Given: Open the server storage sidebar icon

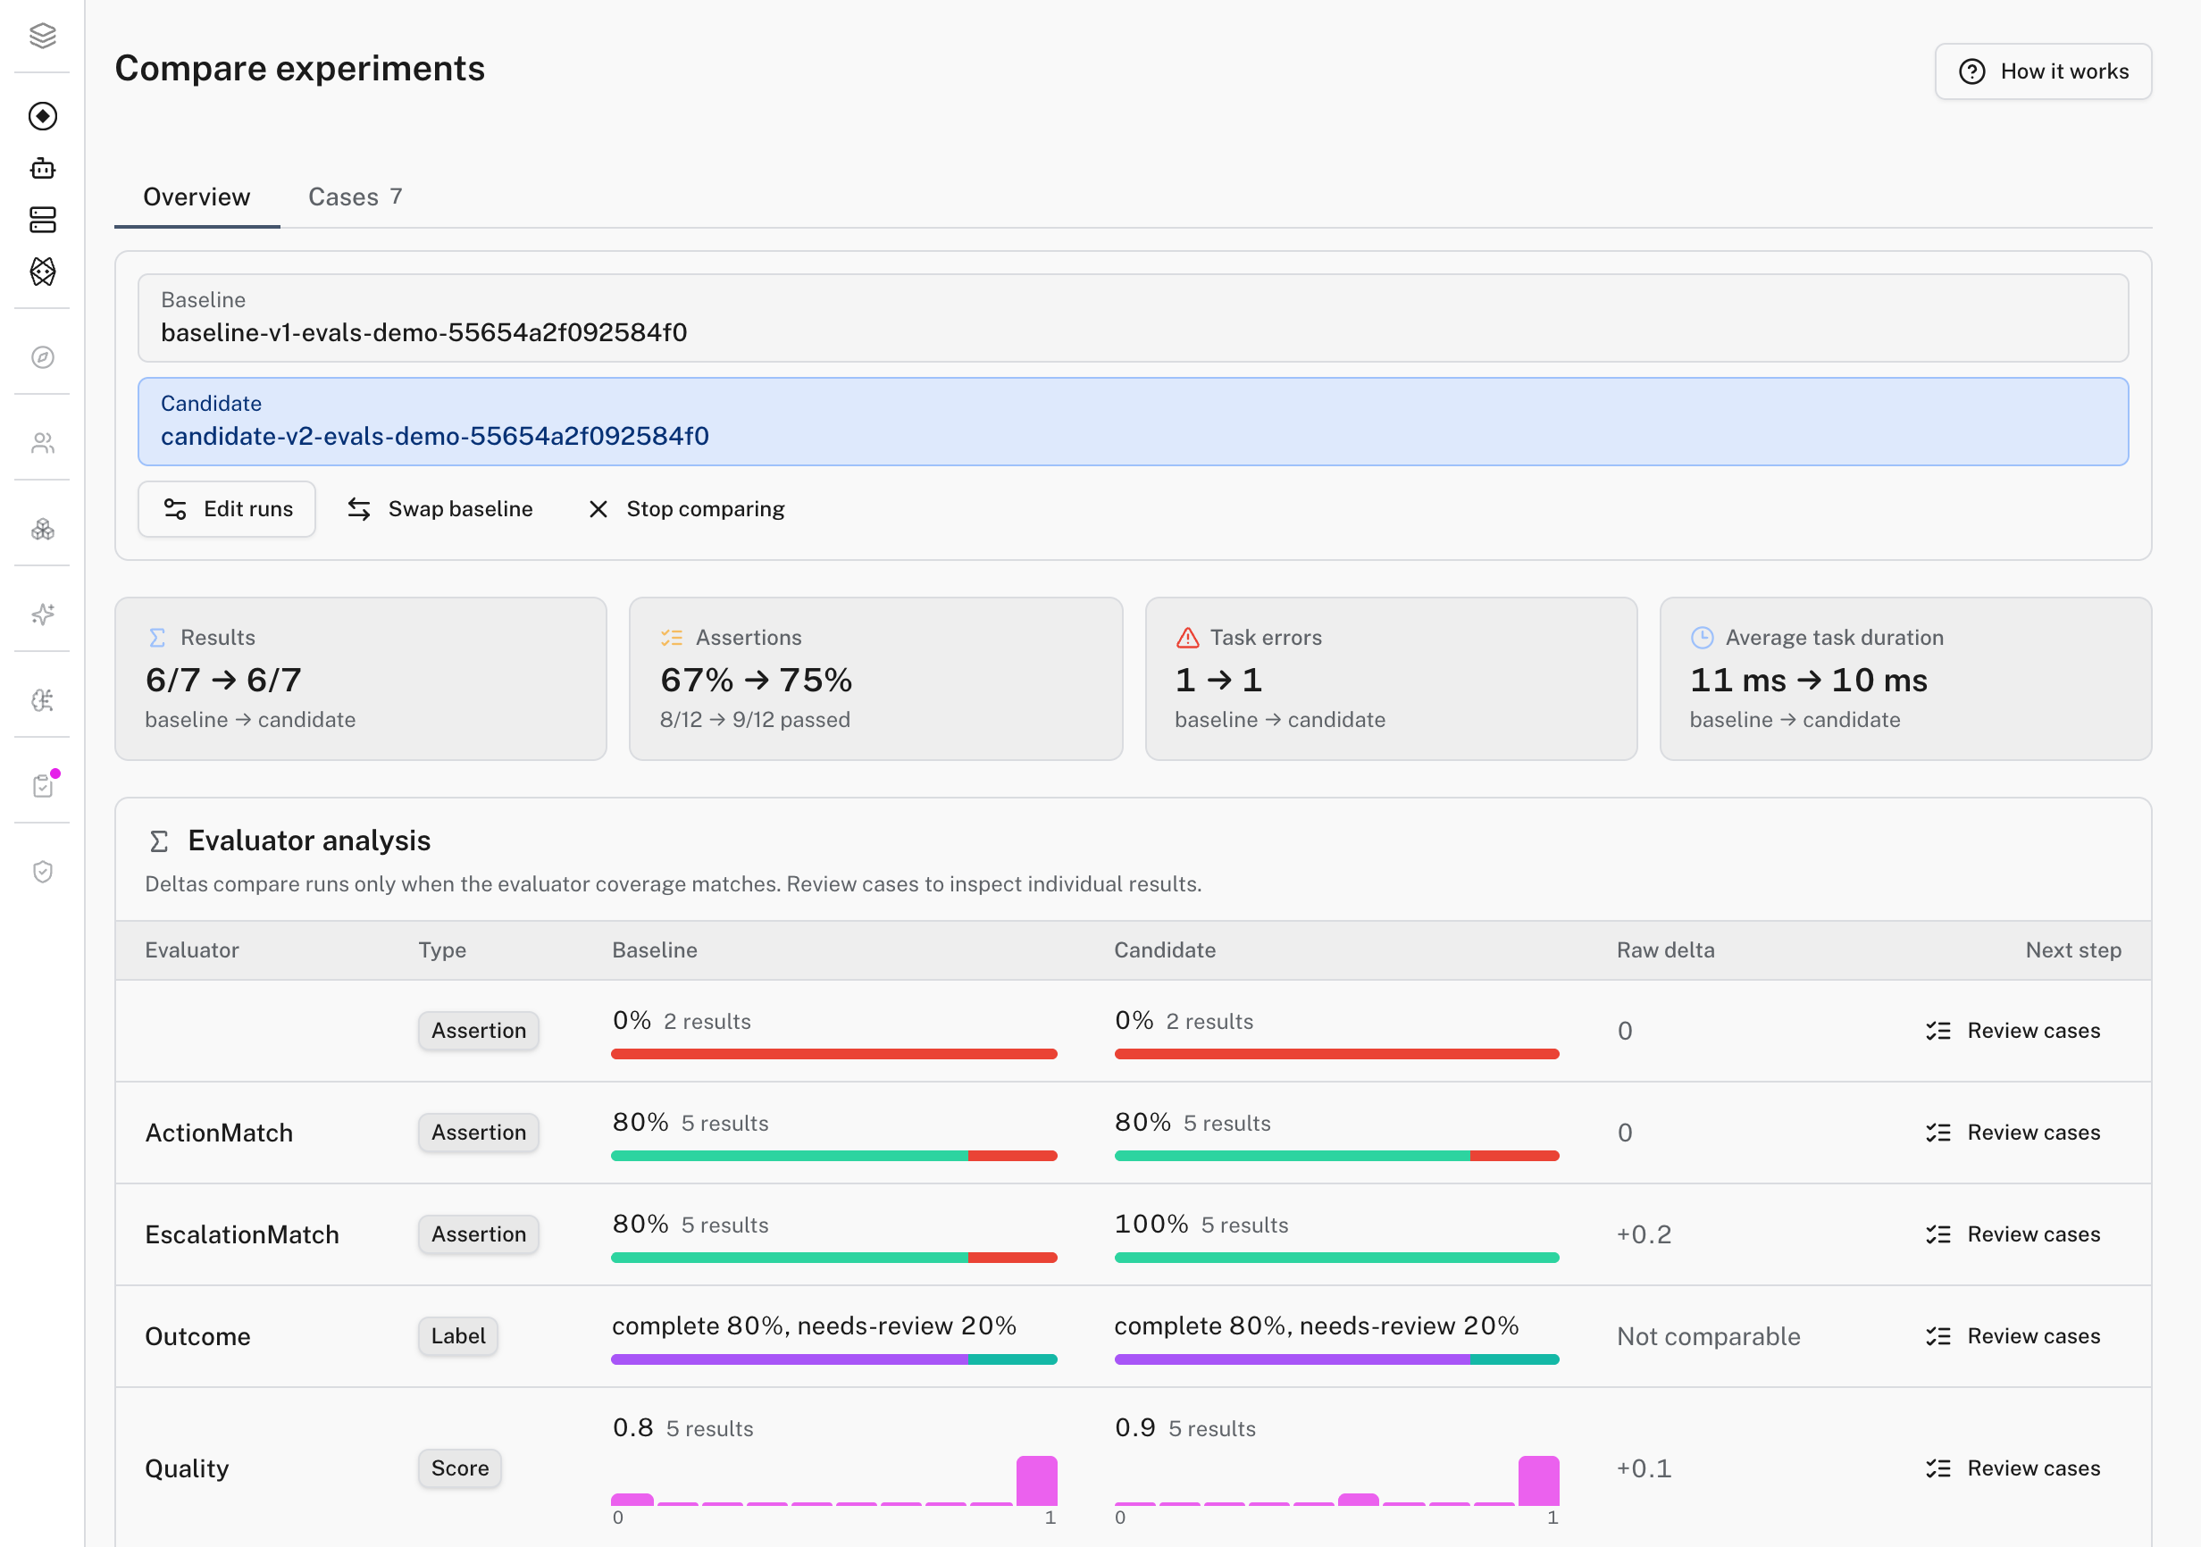Looking at the screenshot, I should (42, 220).
